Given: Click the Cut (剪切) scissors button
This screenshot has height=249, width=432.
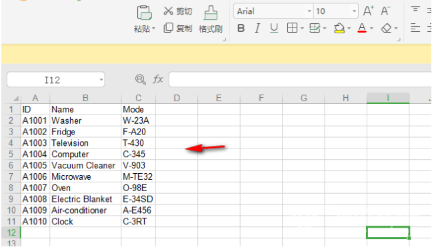Looking at the screenshot, I should tap(178, 11).
